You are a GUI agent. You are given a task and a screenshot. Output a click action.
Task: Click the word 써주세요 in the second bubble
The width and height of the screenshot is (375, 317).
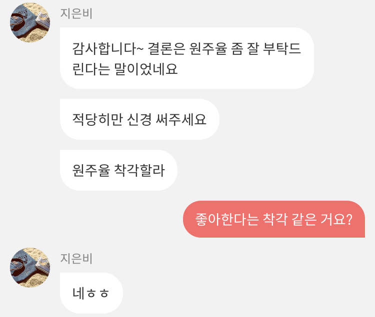coord(181,119)
